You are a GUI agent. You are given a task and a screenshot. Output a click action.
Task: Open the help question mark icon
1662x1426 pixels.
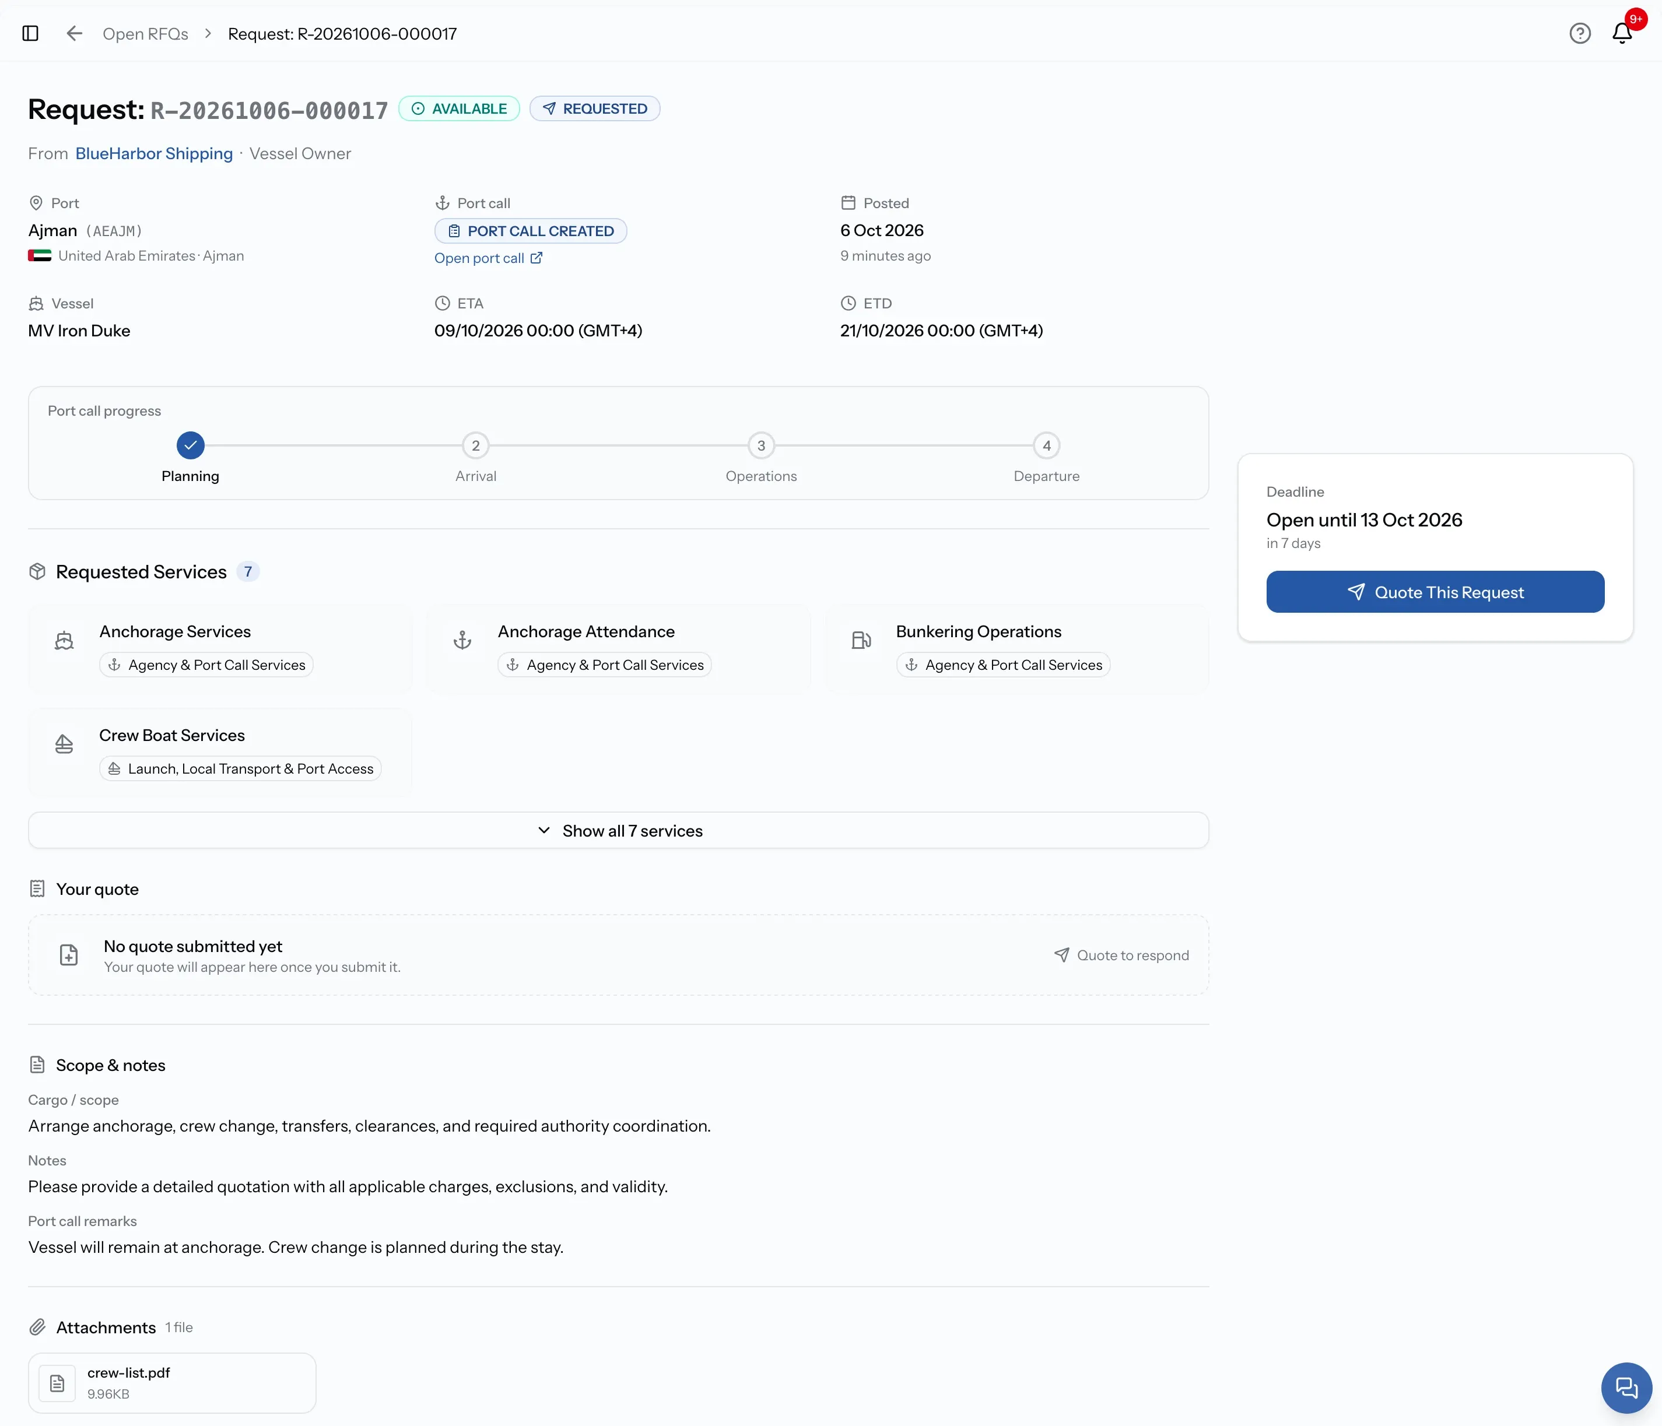tap(1579, 33)
